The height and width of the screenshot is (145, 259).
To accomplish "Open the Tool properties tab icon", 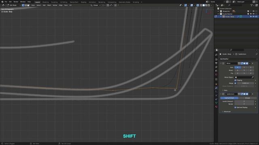I will [216, 55].
